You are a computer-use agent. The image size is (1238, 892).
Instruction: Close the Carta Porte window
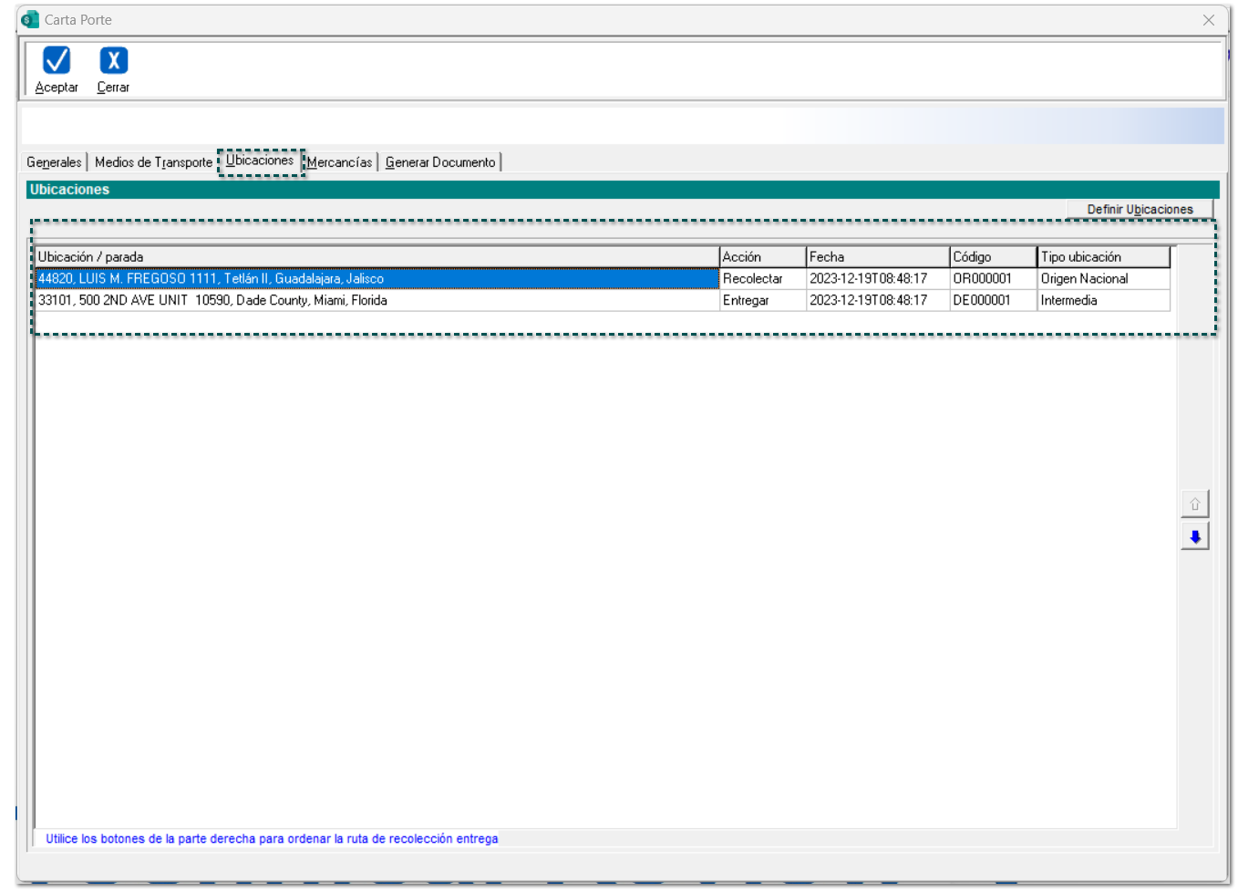[1208, 20]
